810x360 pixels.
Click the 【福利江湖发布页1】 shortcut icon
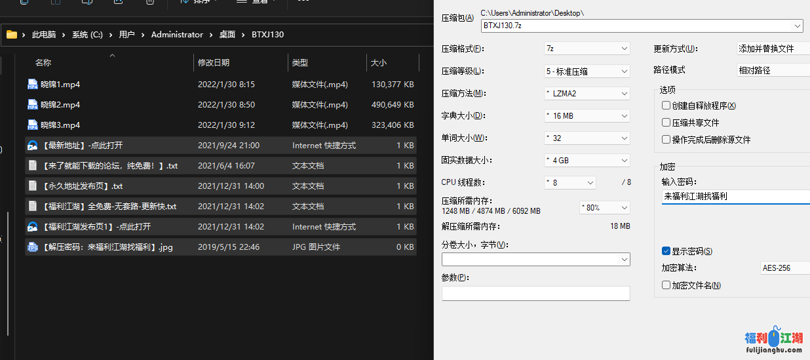tap(33, 227)
